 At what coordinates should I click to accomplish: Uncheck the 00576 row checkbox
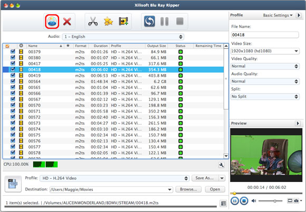click(13, 141)
